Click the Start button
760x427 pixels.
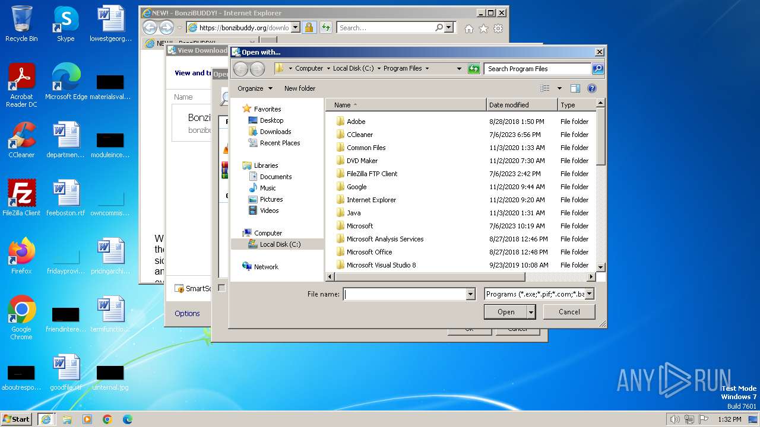[x=17, y=419]
